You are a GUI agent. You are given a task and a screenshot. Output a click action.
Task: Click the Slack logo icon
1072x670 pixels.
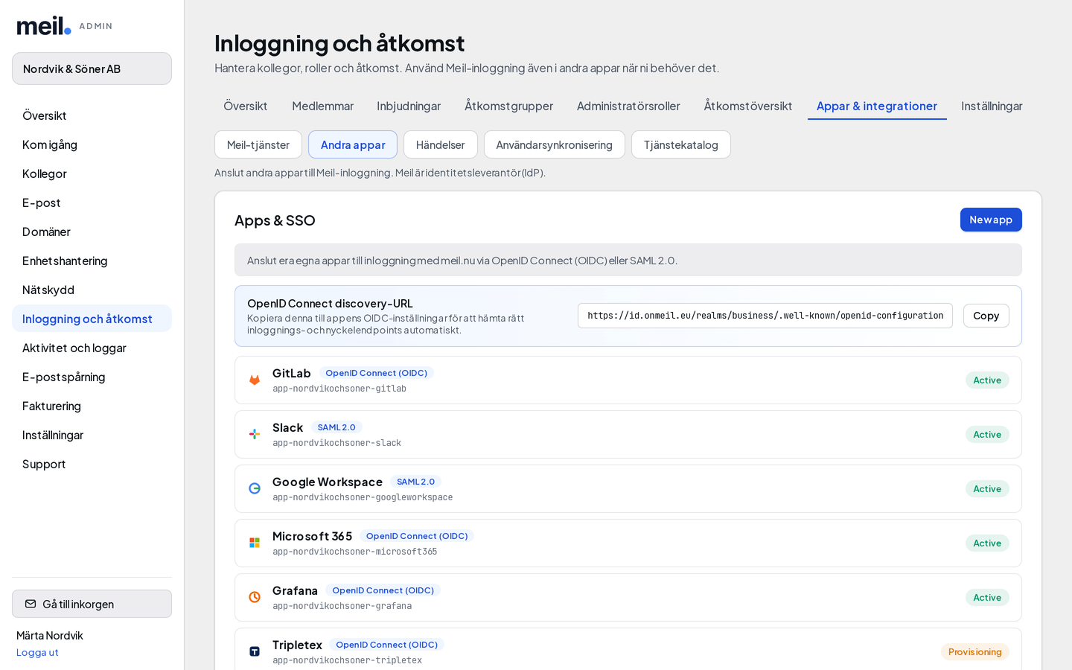(255, 434)
